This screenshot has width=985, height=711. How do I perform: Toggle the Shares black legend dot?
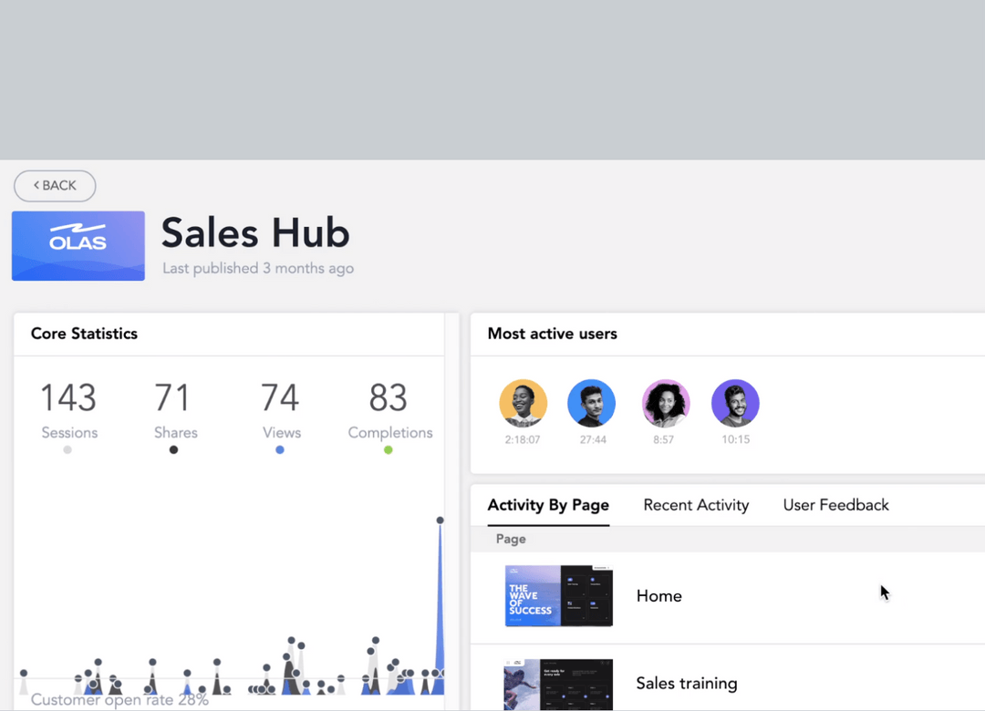click(173, 449)
